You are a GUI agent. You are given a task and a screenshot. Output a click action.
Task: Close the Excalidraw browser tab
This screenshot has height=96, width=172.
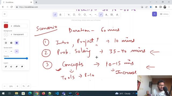[x=31, y=2]
